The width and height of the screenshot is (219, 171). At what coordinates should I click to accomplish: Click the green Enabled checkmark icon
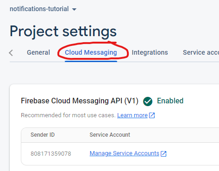(x=148, y=101)
